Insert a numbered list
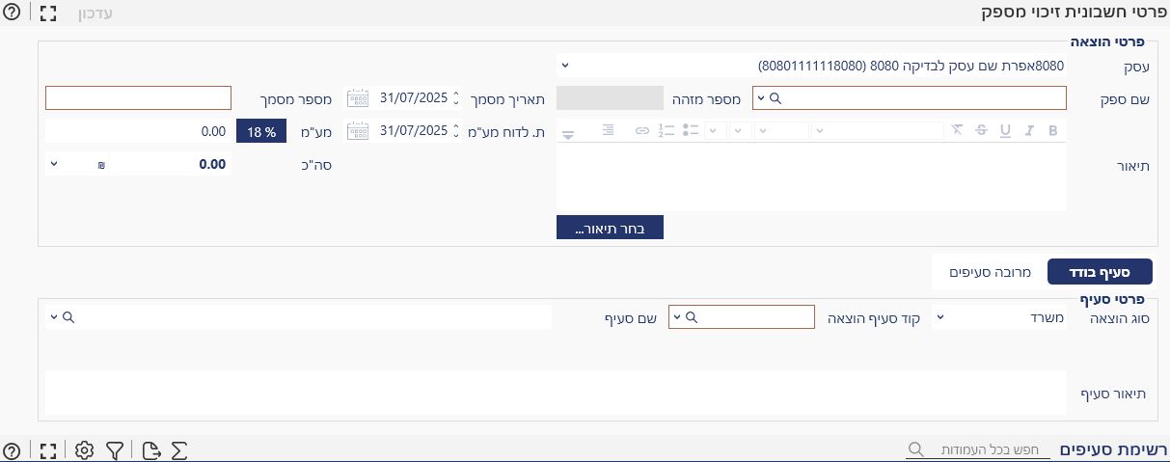Image resolution: width=1170 pixels, height=462 pixels. click(x=667, y=131)
